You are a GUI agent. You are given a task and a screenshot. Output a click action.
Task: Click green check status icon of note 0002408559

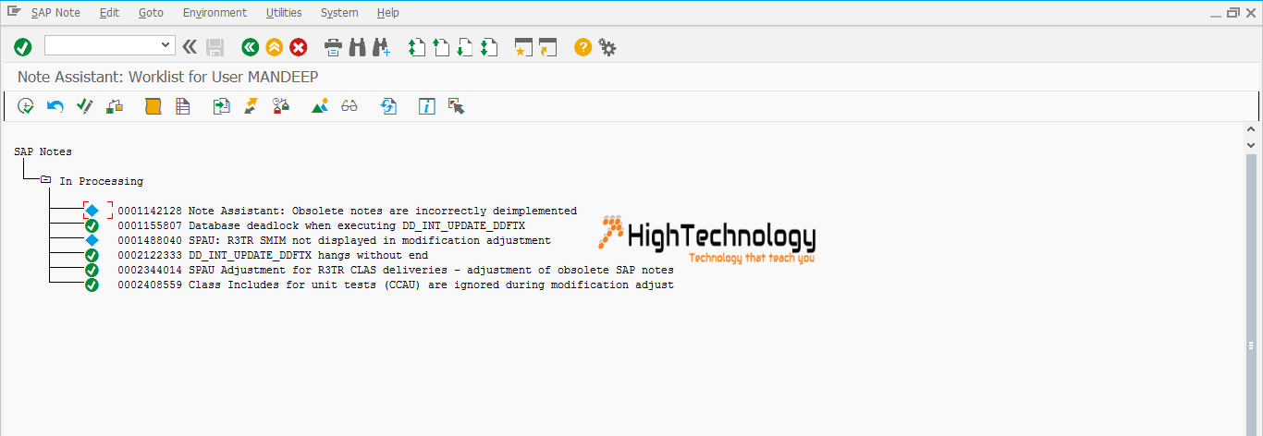click(92, 285)
